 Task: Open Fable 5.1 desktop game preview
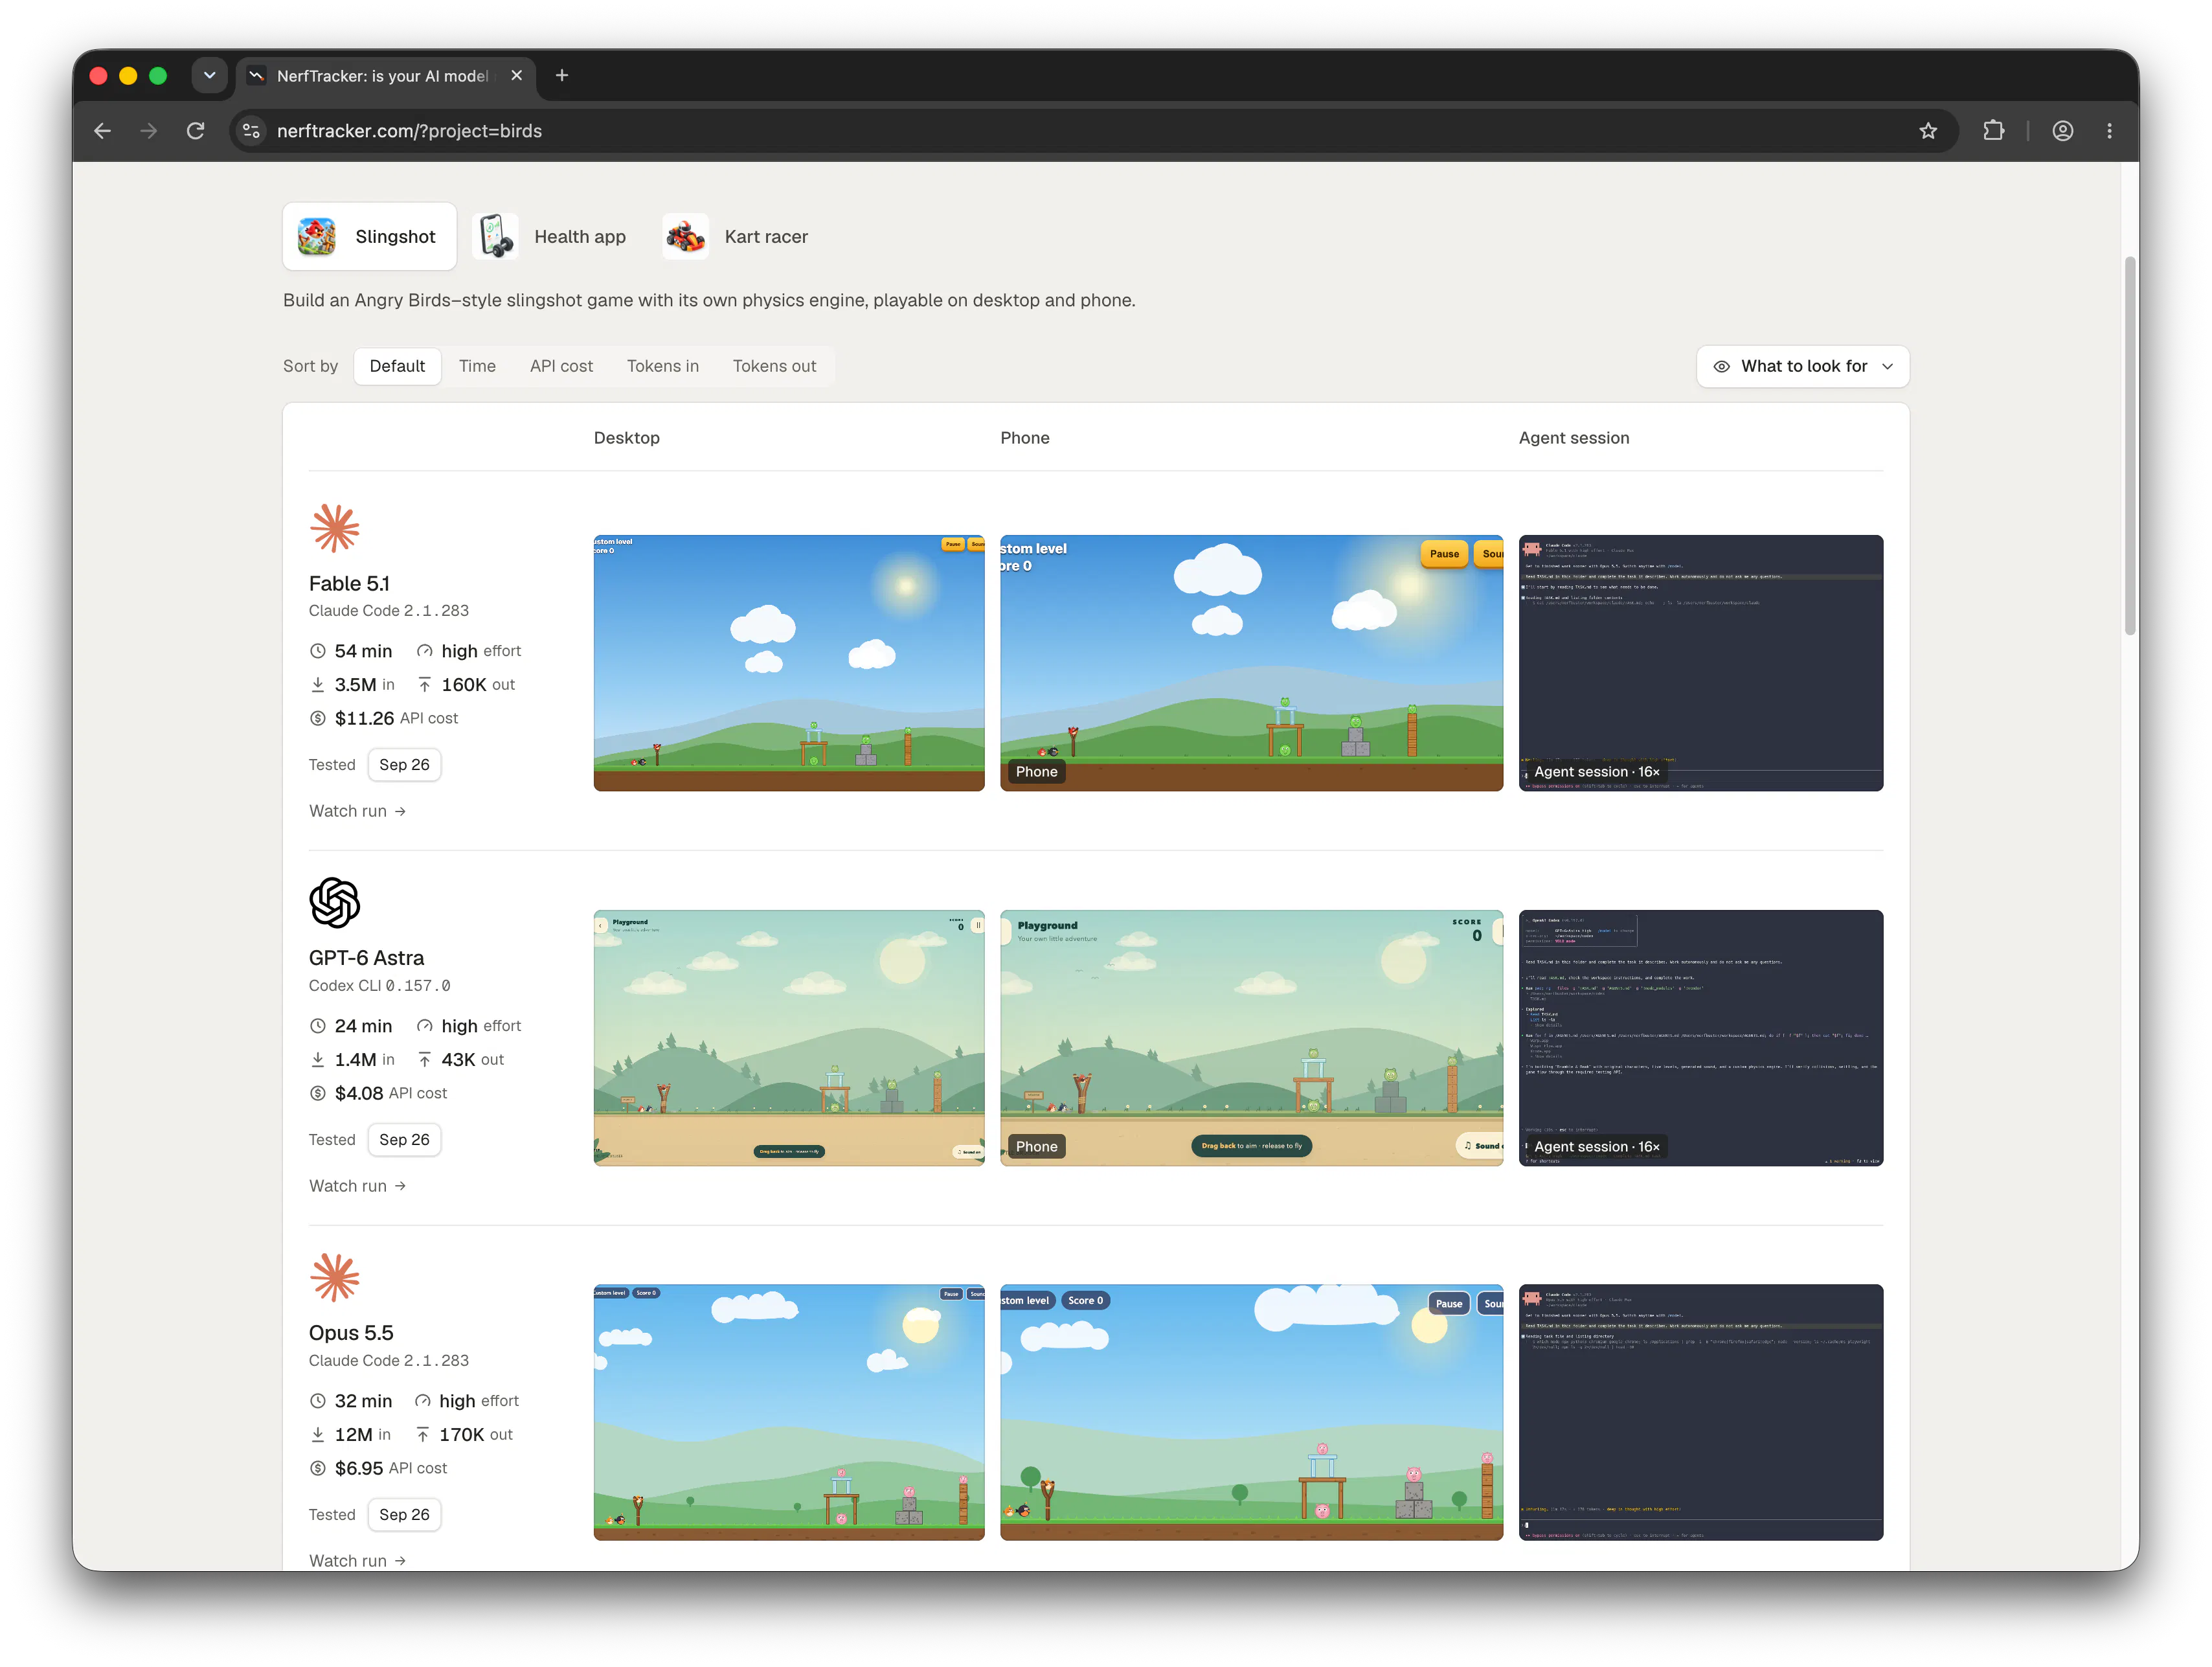(x=789, y=663)
